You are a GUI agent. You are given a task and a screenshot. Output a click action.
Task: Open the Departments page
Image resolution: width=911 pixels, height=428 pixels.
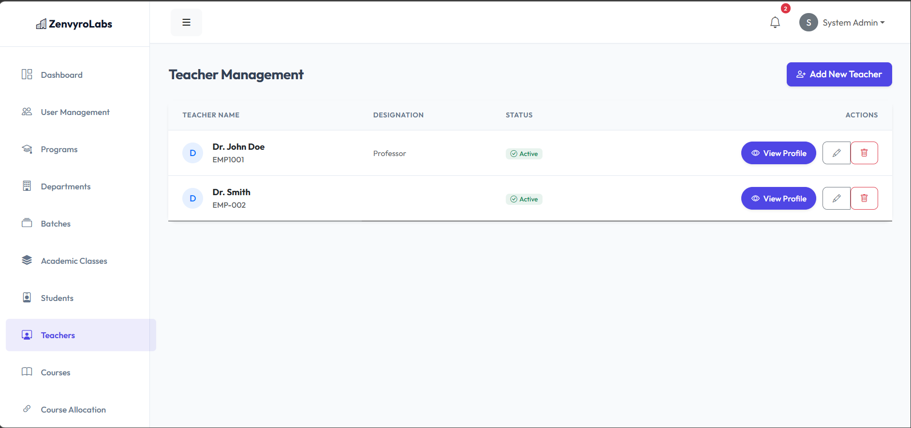pyautogui.click(x=66, y=186)
